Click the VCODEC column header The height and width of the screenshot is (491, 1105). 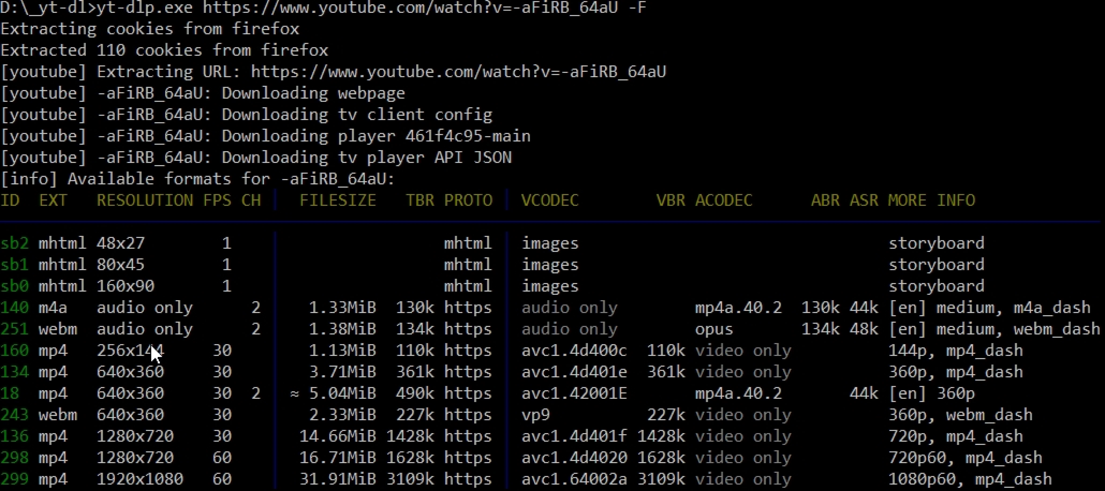click(550, 200)
